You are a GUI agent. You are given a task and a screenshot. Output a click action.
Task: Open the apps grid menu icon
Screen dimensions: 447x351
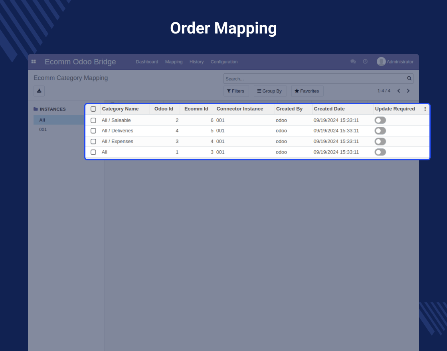point(34,61)
